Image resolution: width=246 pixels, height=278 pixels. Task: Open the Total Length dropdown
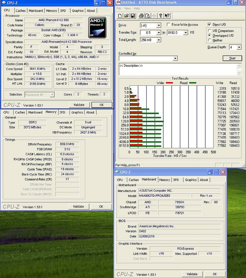click(158, 40)
